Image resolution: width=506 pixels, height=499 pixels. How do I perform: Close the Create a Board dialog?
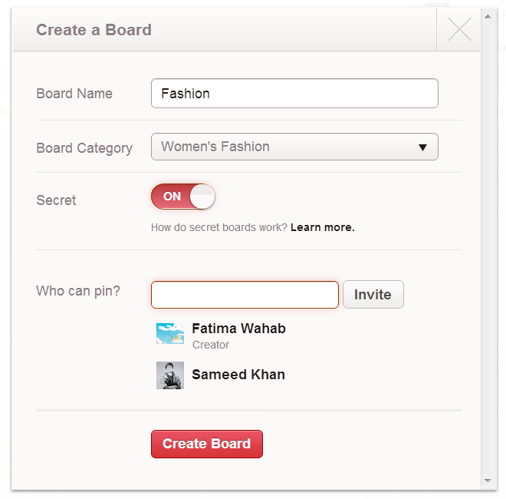click(x=459, y=29)
